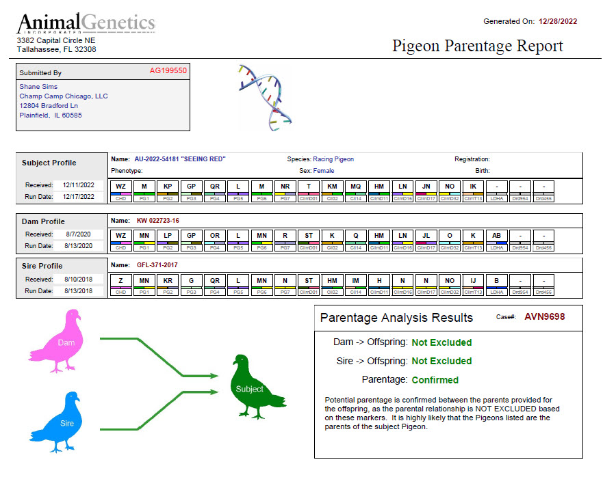This screenshot has width=616, height=477.
Task: Click the DNA helix graphic
Action: [x=264, y=99]
